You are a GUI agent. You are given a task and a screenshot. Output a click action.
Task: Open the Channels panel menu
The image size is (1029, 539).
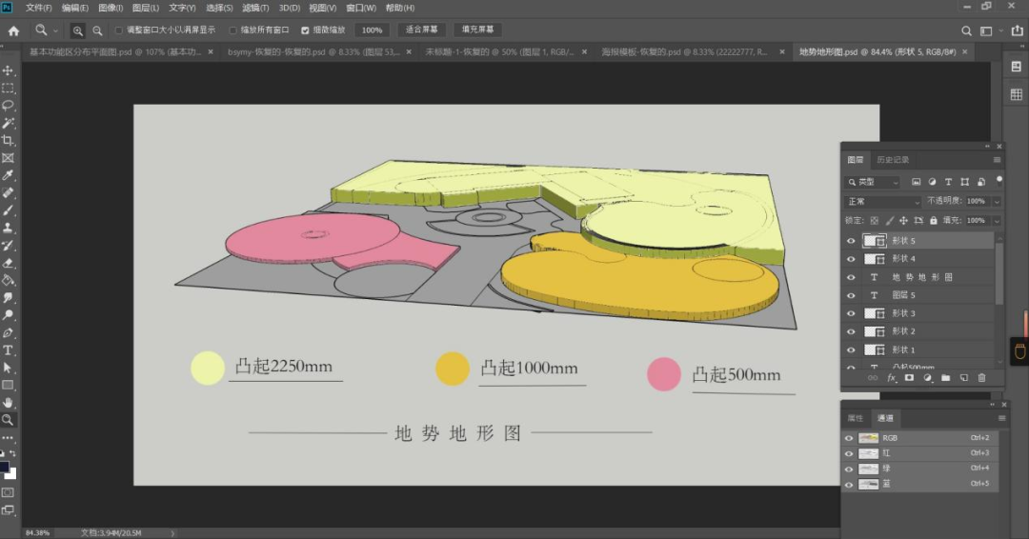pos(1001,418)
